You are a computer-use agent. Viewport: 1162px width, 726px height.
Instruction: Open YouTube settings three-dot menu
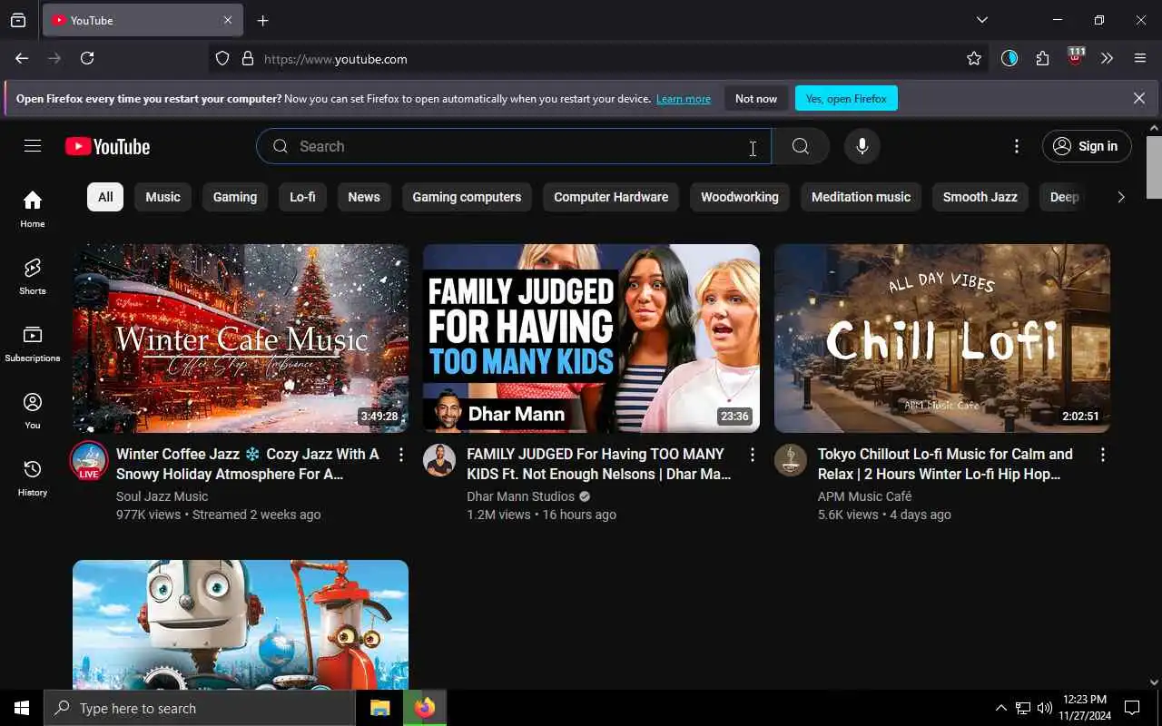click(x=1017, y=146)
